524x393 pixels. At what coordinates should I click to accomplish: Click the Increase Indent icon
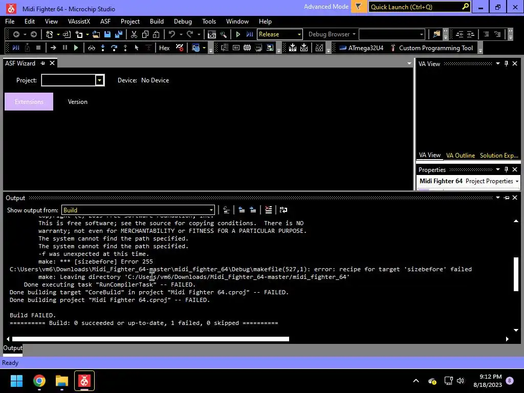[471, 34]
